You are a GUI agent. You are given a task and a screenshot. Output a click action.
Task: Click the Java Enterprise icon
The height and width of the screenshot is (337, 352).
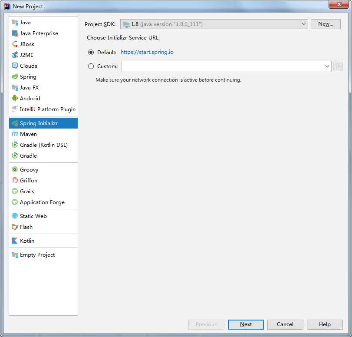15,33
